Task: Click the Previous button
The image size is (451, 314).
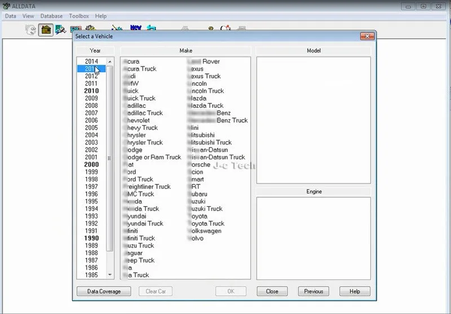Action: coord(313,291)
